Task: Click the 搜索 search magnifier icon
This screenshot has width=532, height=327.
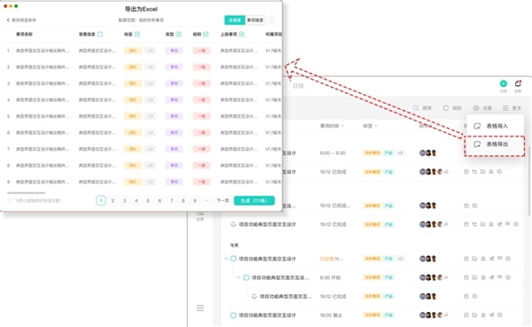Action: [416, 108]
